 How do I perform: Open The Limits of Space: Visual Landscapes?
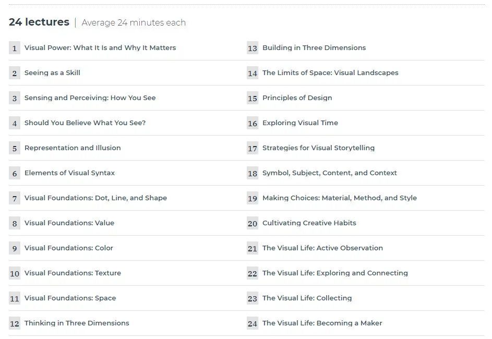[x=330, y=73]
